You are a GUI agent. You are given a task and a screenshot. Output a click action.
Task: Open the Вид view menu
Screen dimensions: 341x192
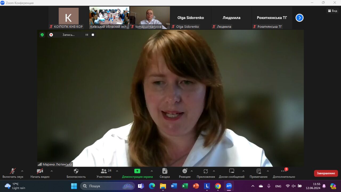coord(332,11)
